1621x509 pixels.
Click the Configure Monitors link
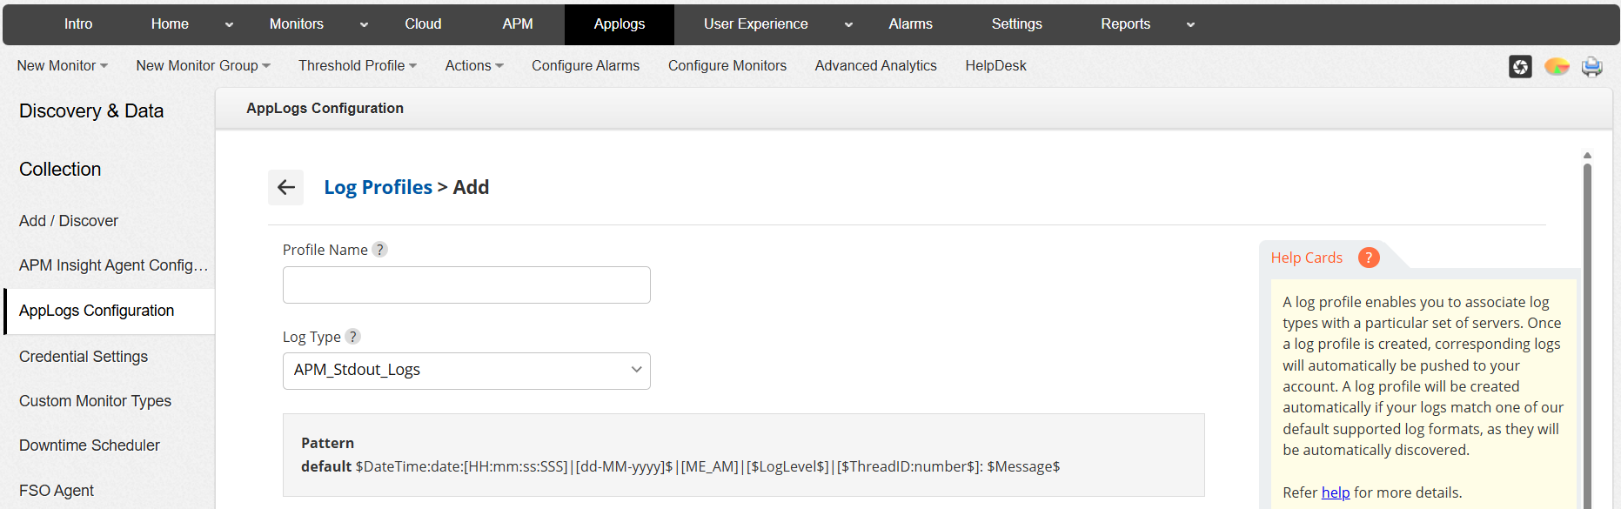(727, 66)
